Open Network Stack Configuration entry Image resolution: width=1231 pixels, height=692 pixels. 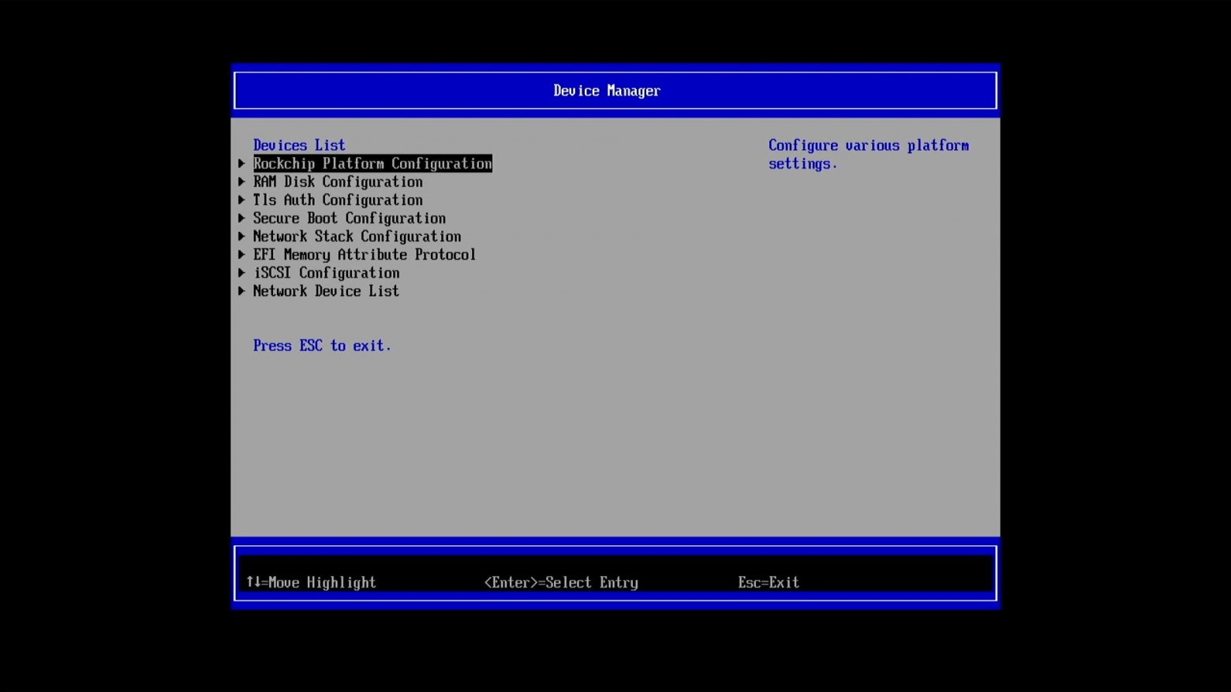click(357, 236)
